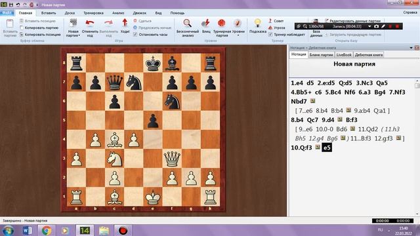420x236 pixels.
Task: Open the Помощь ribbon tab
Action: [x=177, y=13]
